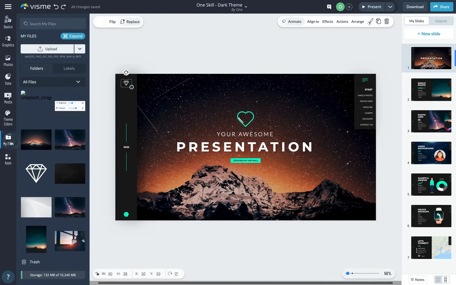Switch to the Objects tab
This screenshot has width=456, height=285.
click(x=441, y=21)
